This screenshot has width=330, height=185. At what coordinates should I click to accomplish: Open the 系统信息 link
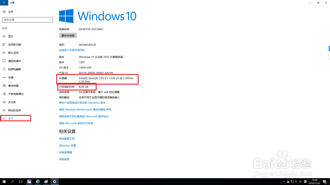(64, 159)
